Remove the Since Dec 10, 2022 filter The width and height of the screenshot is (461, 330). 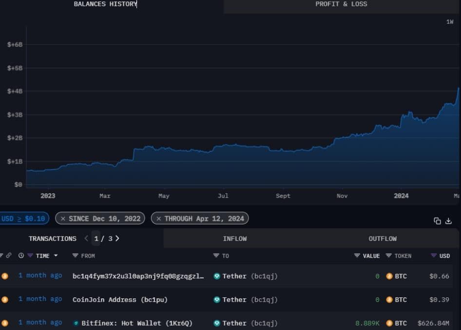(x=63, y=219)
